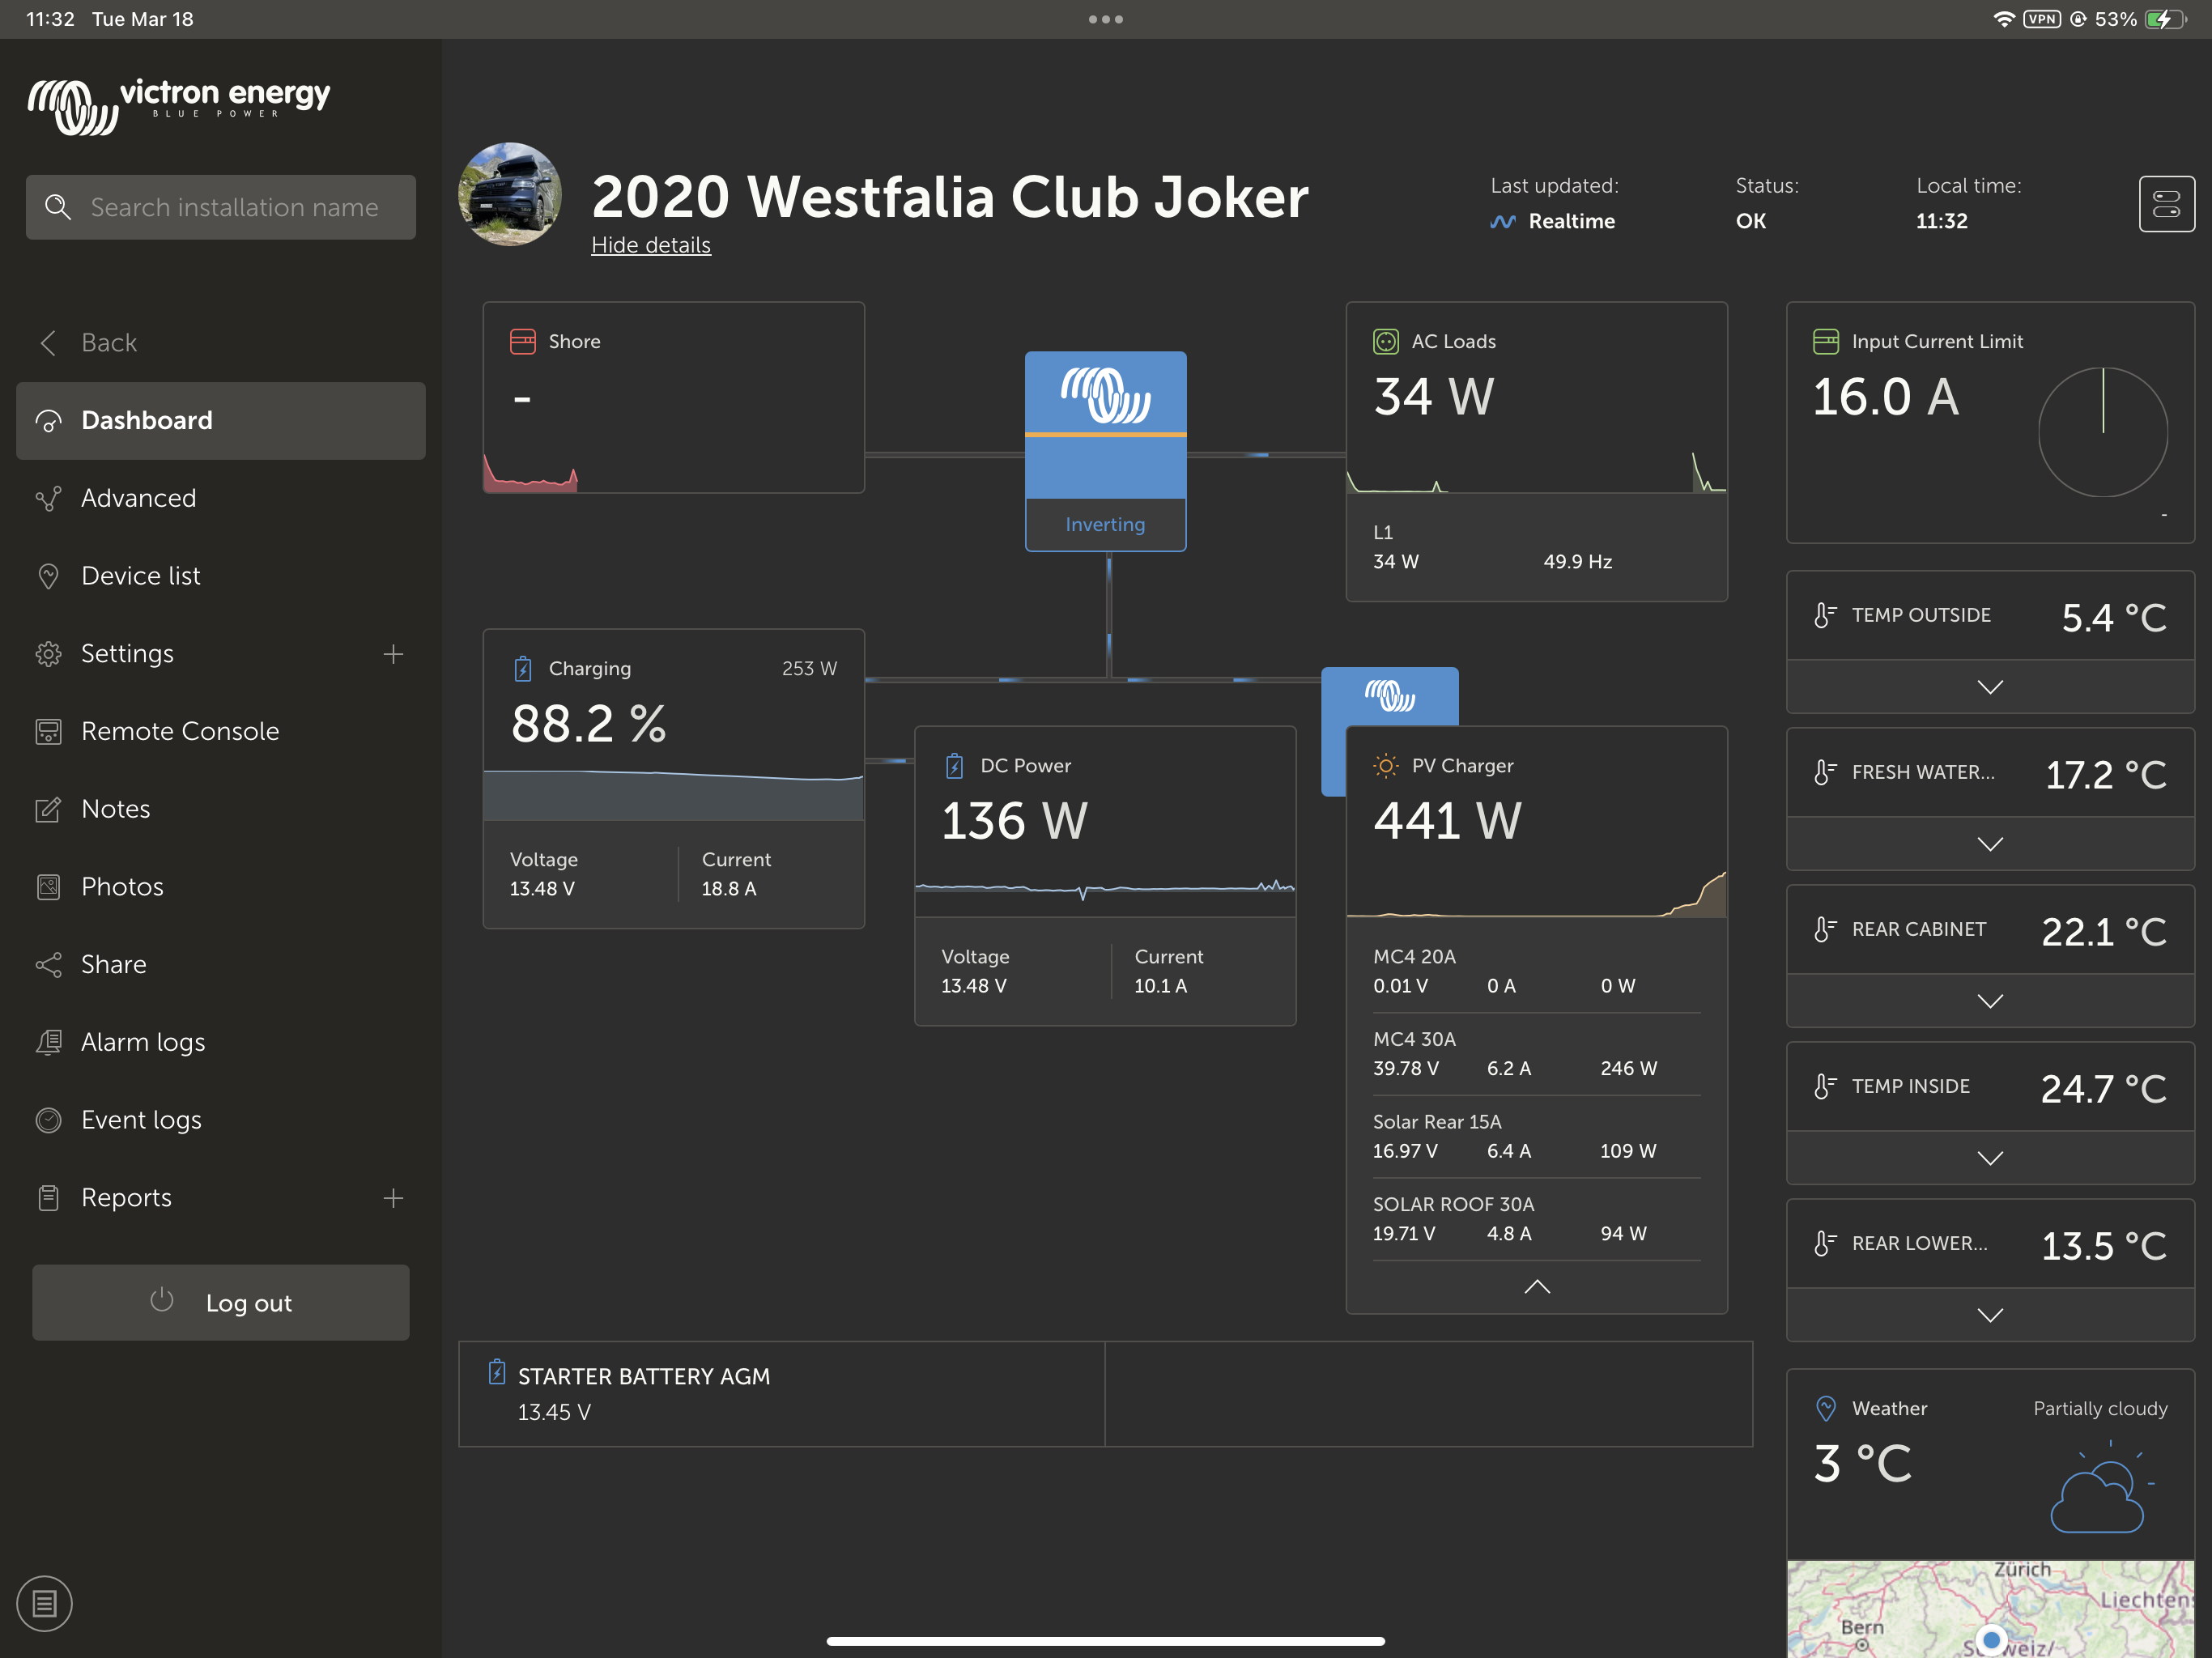Click the Reports clipboard icon
Image resolution: width=2212 pixels, height=1658 pixels.
(x=48, y=1198)
